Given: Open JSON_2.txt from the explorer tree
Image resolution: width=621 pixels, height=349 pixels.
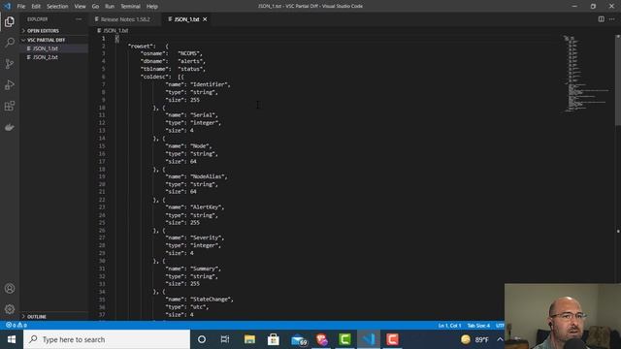Looking at the screenshot, I should pyautogui.click(x=46, y=57).
